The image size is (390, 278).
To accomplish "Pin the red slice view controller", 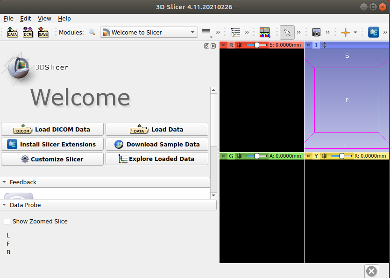I will click(x=224, y=45).
